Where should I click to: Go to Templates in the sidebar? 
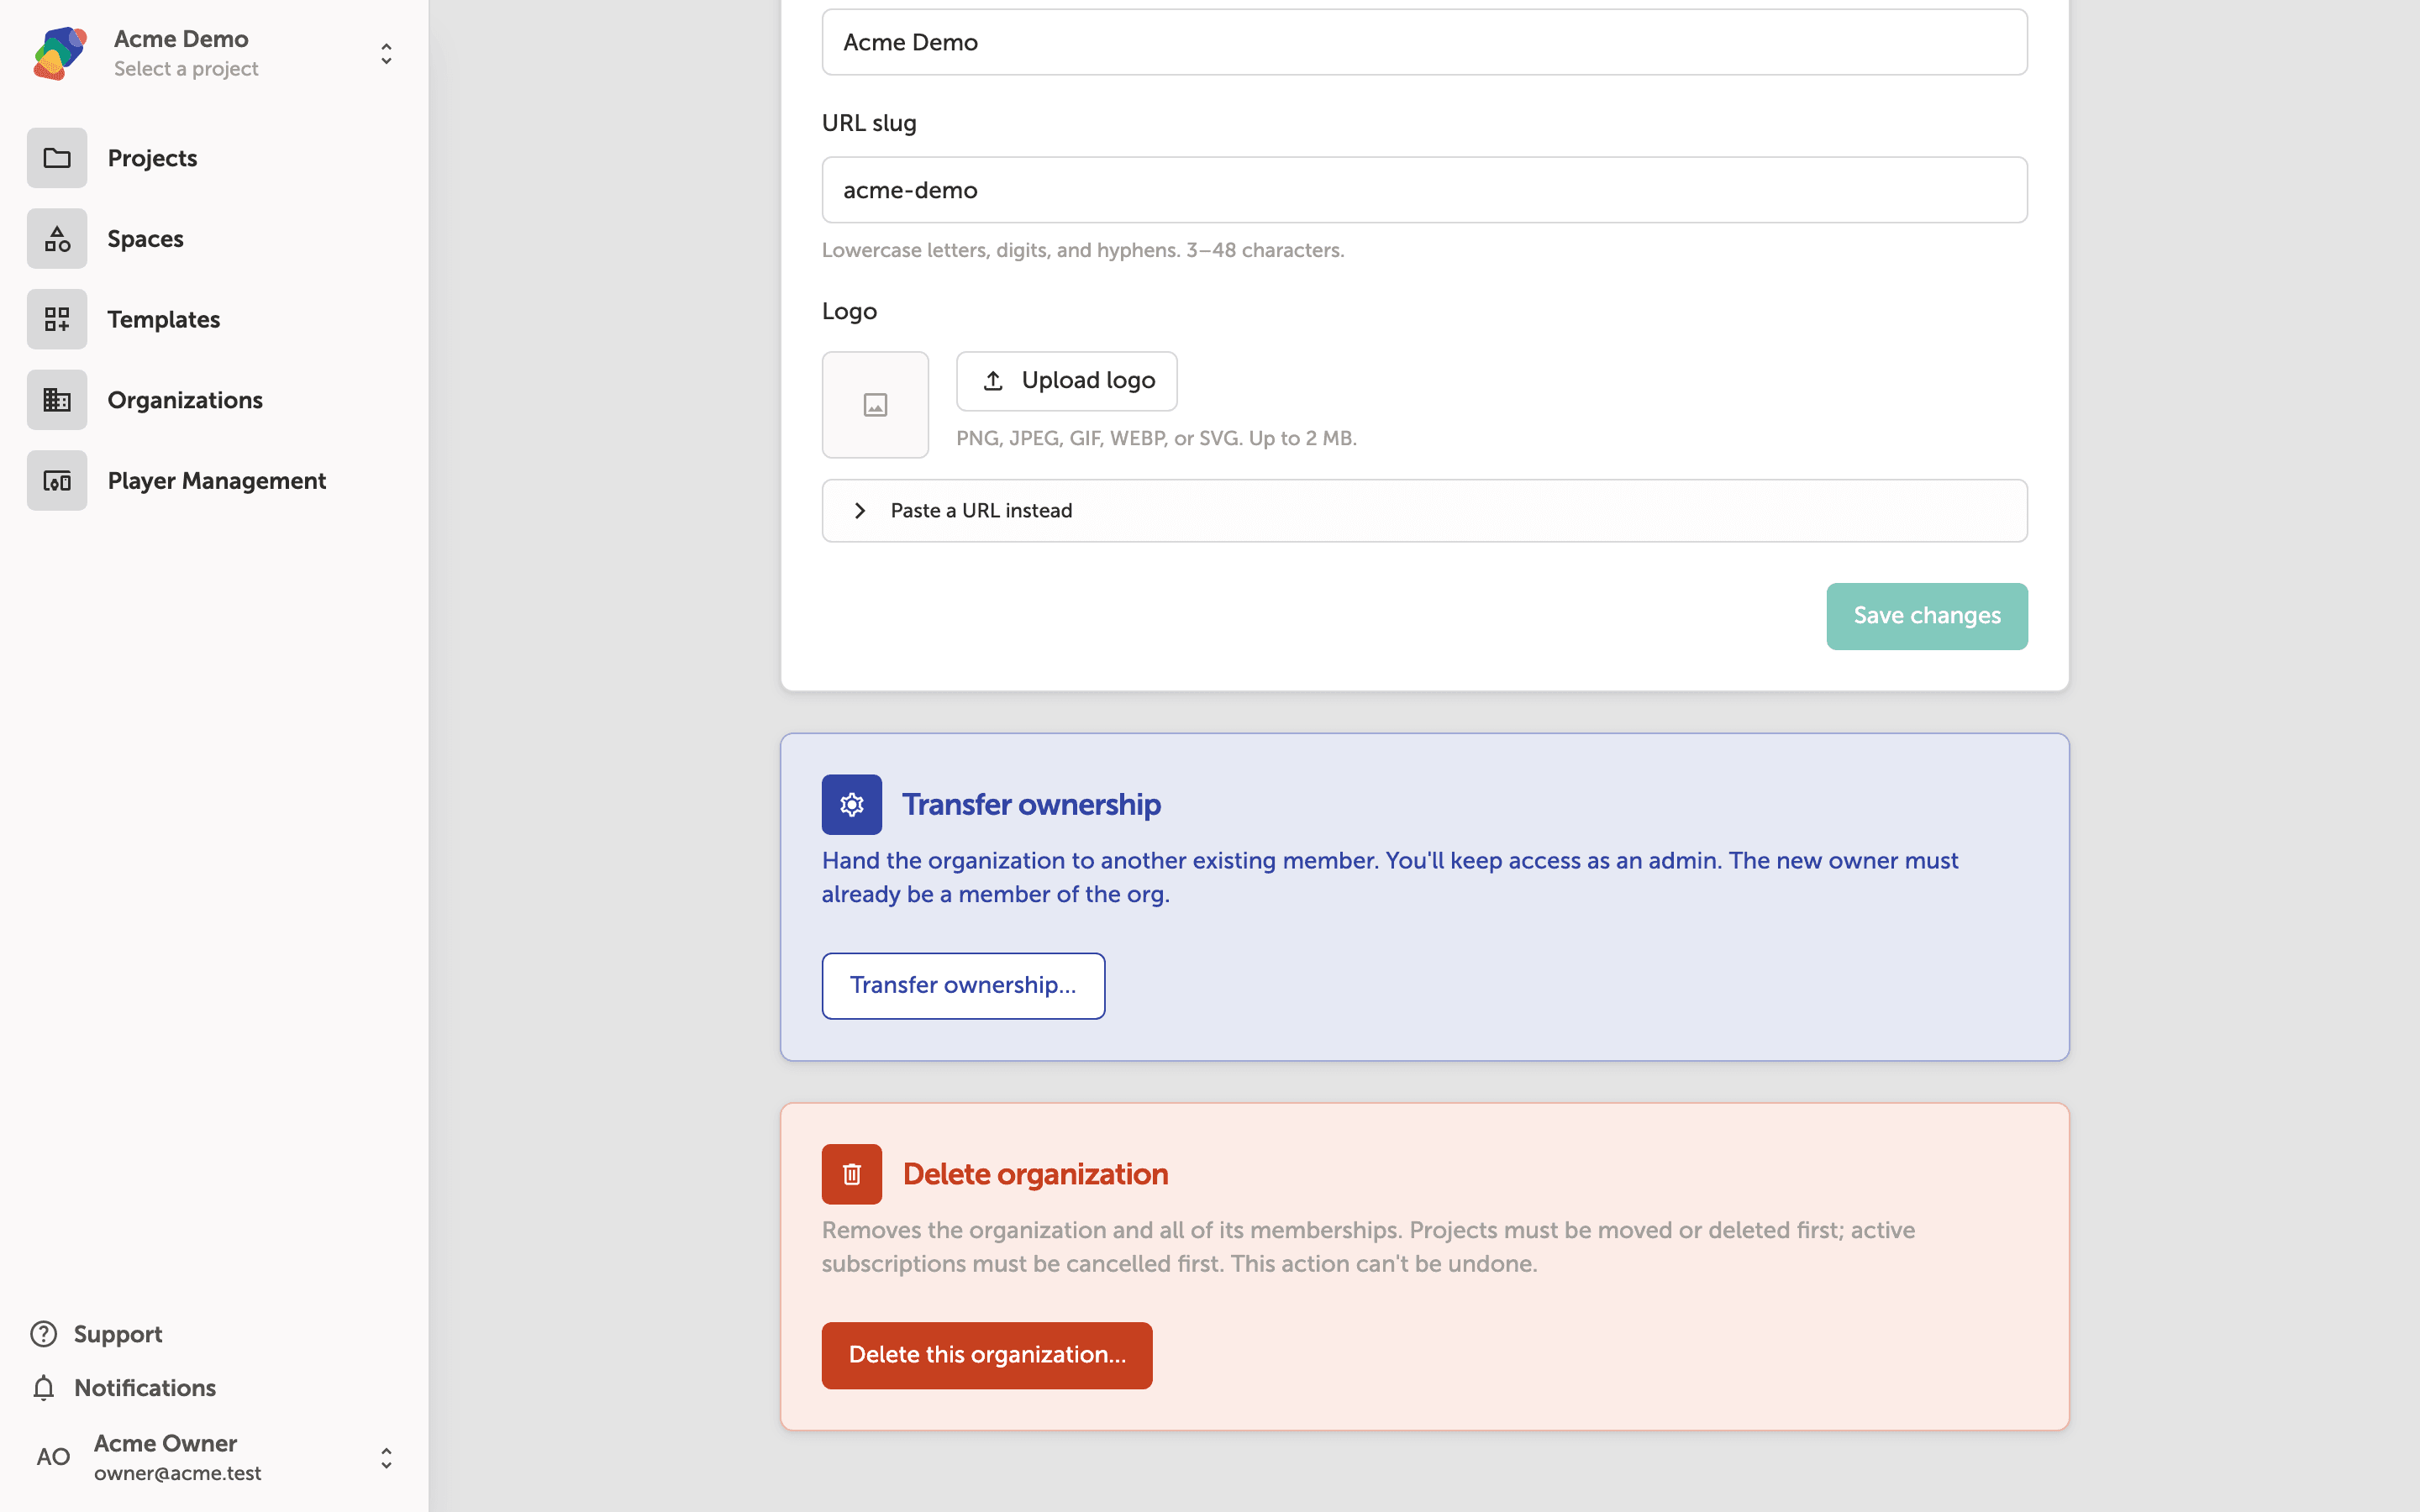(164, 319)
